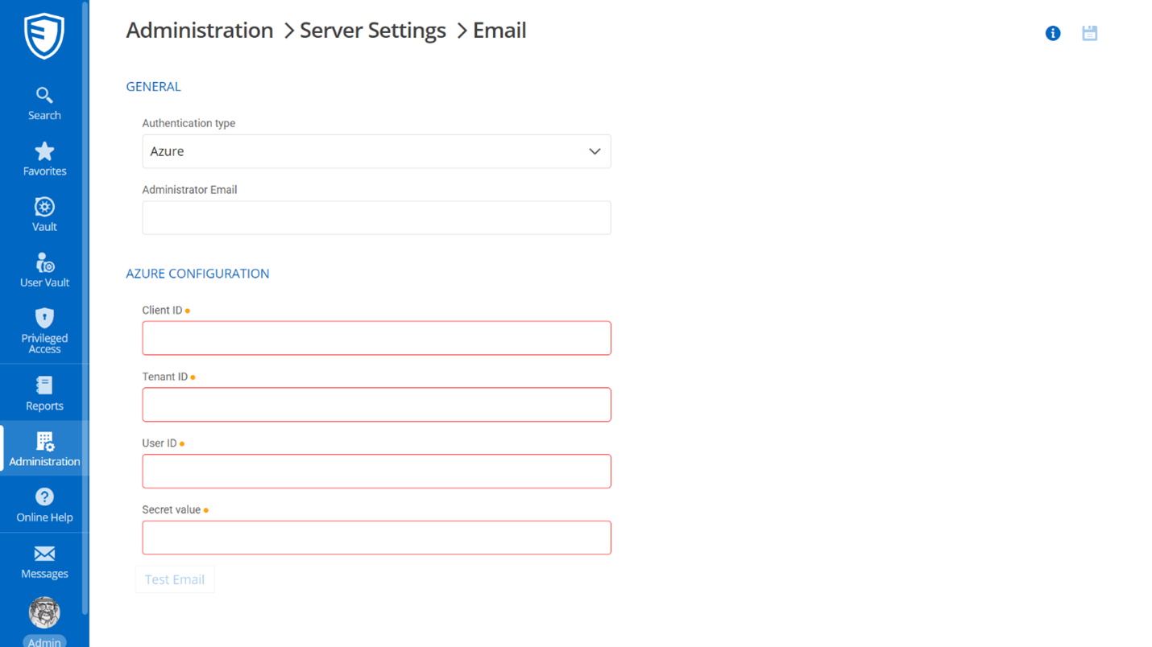Image resolution: width=1152 pixels, height=647 pixels.
Task: Click the Secret value field
Action: tap(376, 538)
